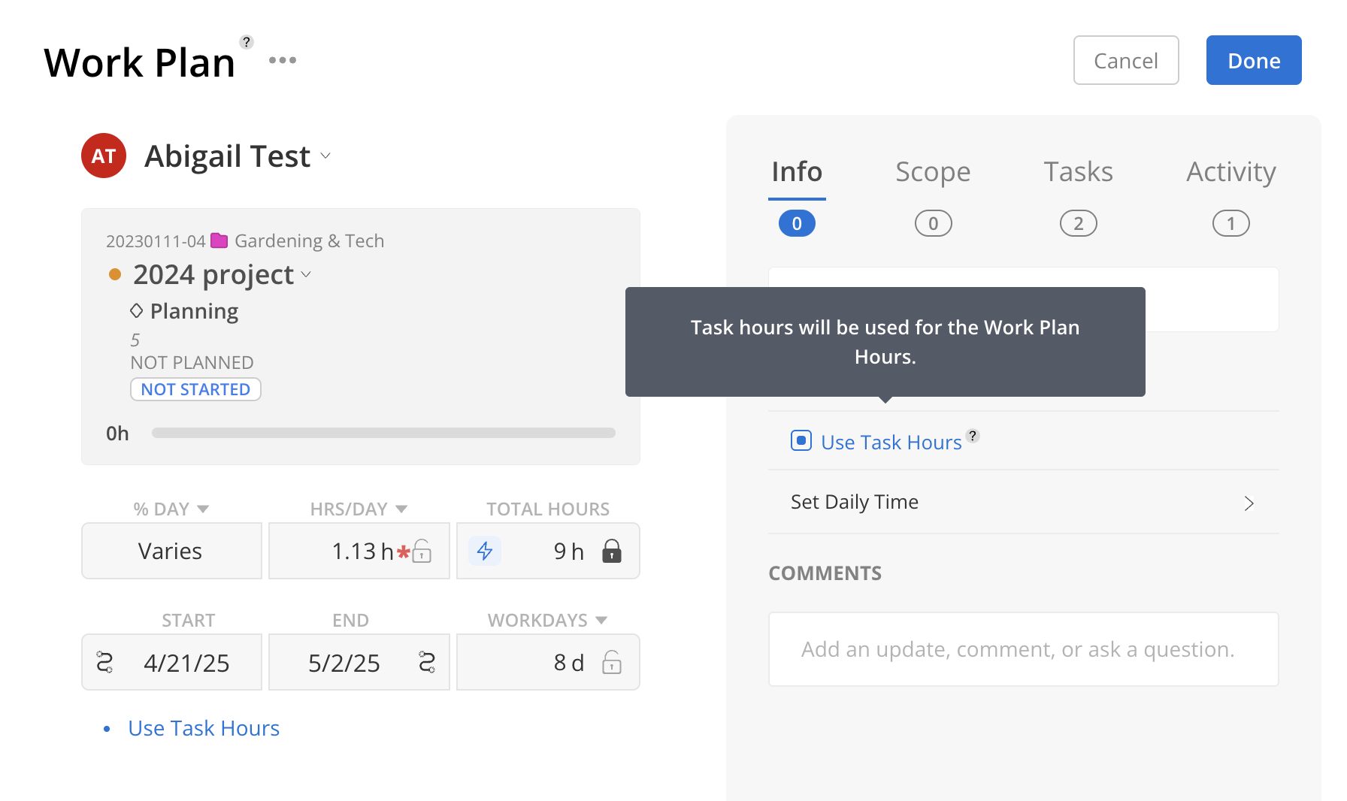Click the Gardening & Tech portfolio name
Image resolution: width=1347 pixels, height=801 pixels.
pos(309,240)
